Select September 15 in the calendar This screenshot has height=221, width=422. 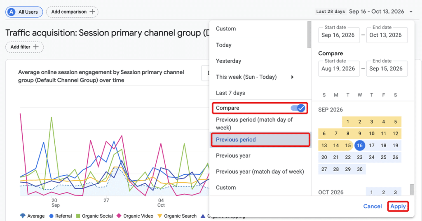pyautogui.click(x=348, y=146)
